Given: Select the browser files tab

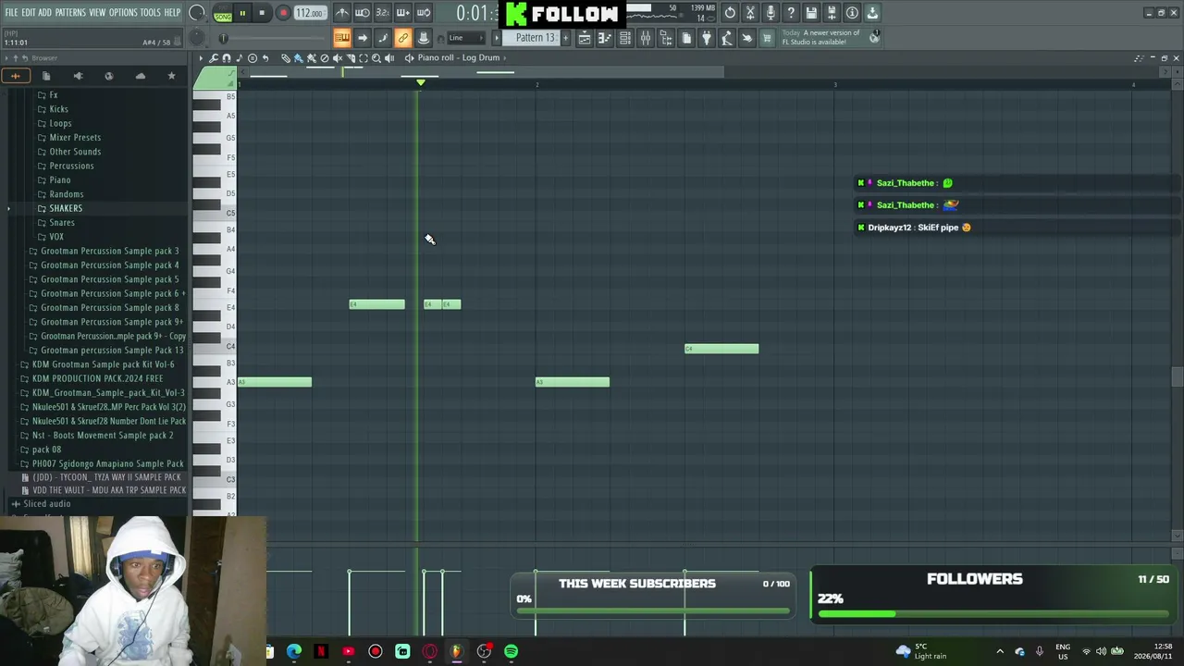Looking at the screenshot, I should click(x=46, y=76).
